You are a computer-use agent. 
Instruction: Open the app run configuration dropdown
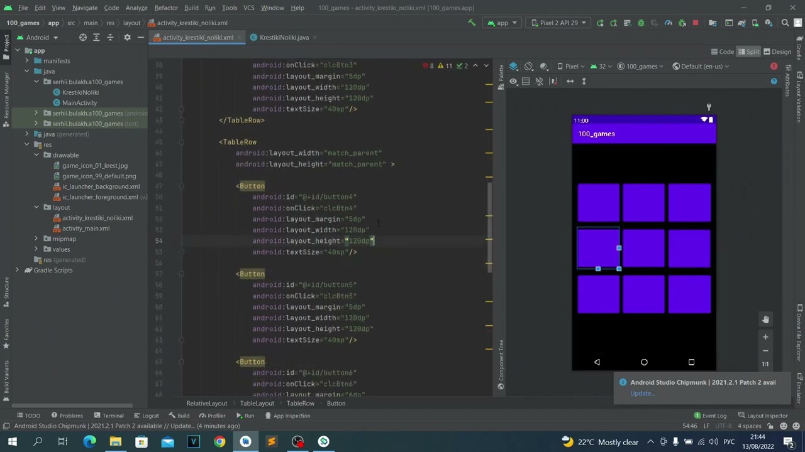coord(502,23)
